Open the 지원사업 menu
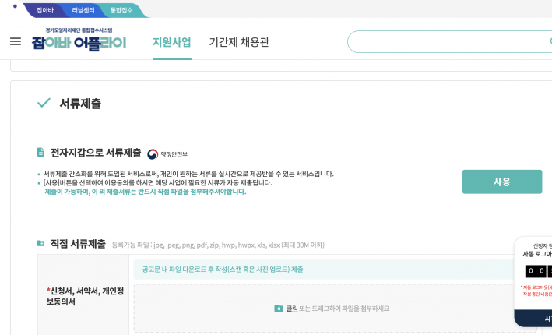552x335 pixels. (172, 42)
